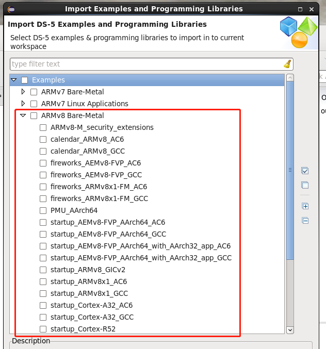This screenshot has width=326, height=349.
Task: Click the Eclipse icon in title bar
Action: click(11, 9)
